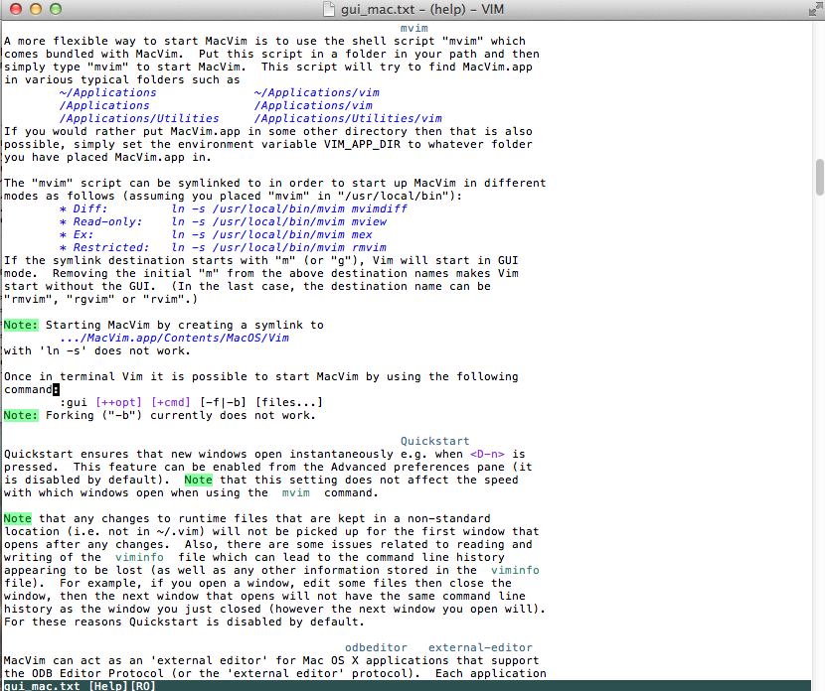Screen dimensions: 825x691
Task: Click '.../MacVim.app/Contents/MacOS/Vim' path
Action: [x=174, y=338]
